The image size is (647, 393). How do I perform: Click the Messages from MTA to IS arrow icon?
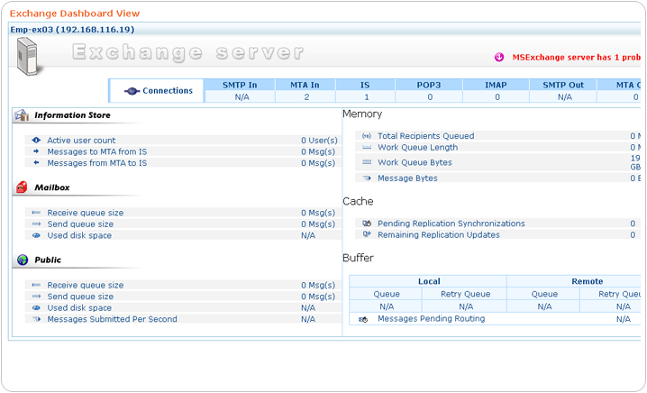point(36,162)
